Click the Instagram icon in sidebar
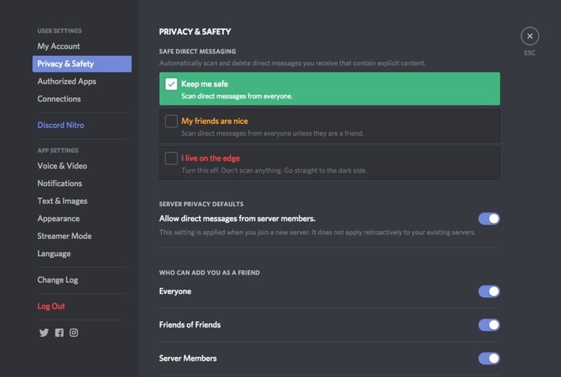Viewport: 561px width, 377px height. point(74,333)
